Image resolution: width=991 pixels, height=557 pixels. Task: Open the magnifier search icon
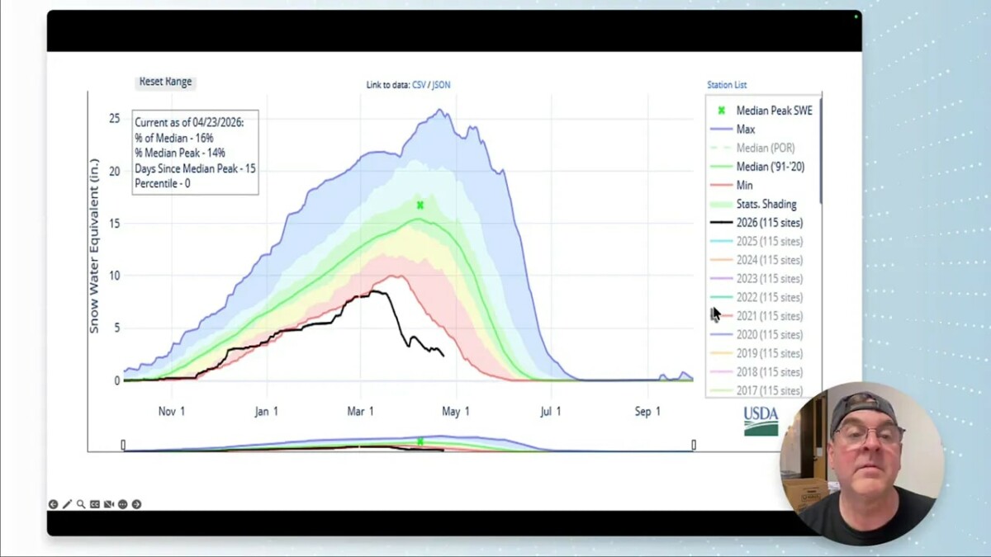(80, 503)
